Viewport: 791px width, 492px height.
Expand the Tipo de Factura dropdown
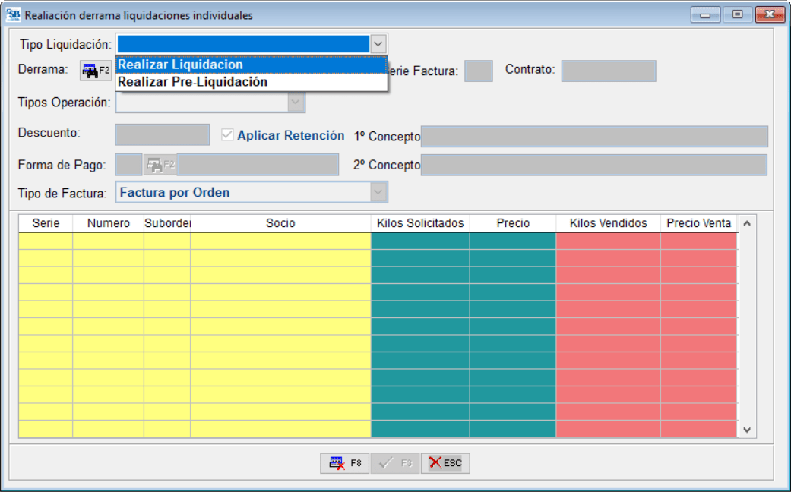[x=378, y=193]
